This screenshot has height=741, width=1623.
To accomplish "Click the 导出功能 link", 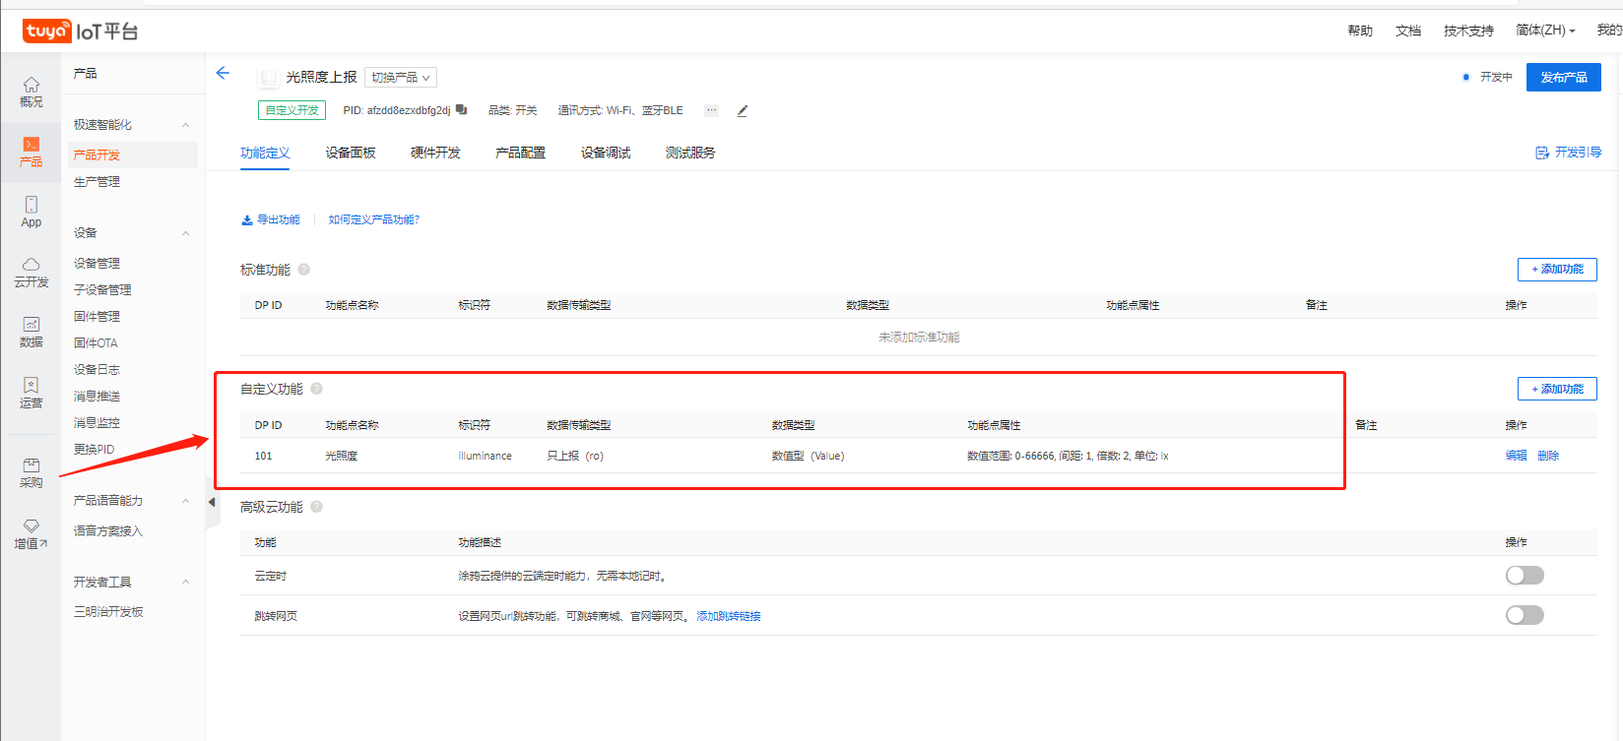I will pos(271,219).
